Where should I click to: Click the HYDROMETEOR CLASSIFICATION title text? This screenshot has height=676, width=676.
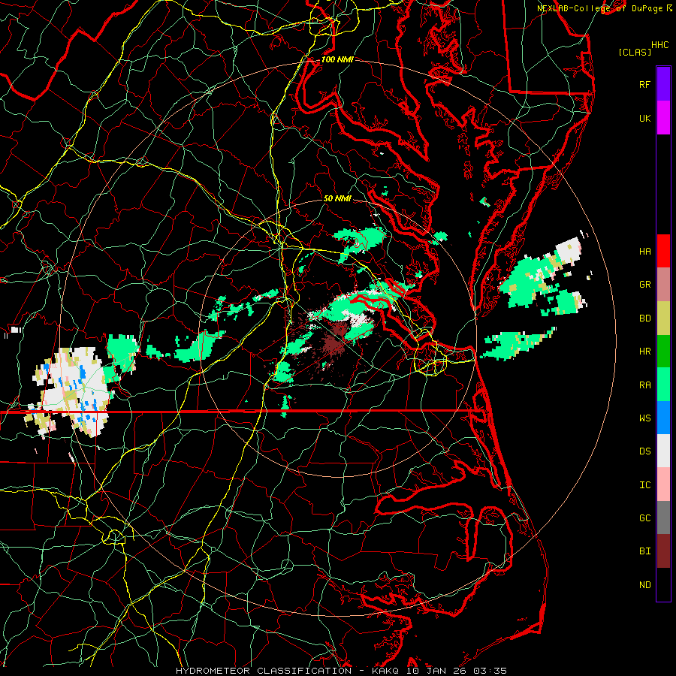(264, 671)
